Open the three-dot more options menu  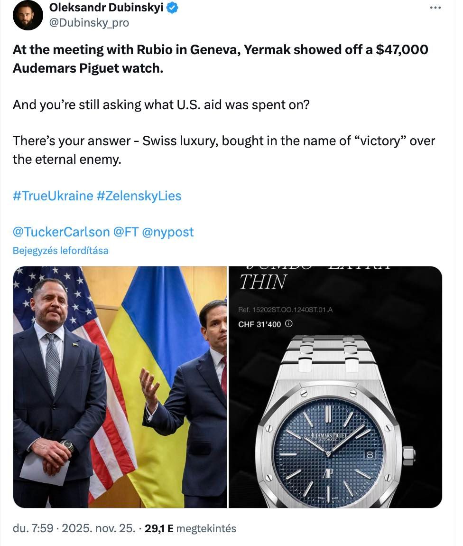(x=435, y=8)
